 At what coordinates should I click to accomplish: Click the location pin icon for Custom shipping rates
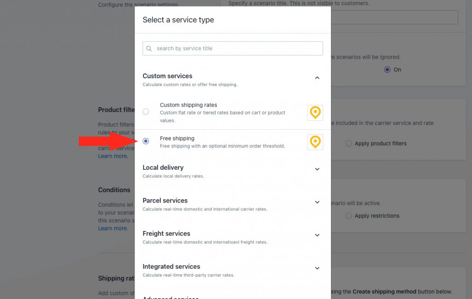point(315,113)
